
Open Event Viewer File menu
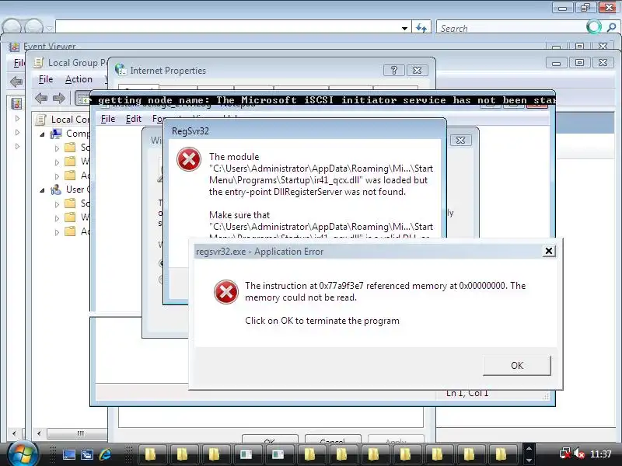19,63
